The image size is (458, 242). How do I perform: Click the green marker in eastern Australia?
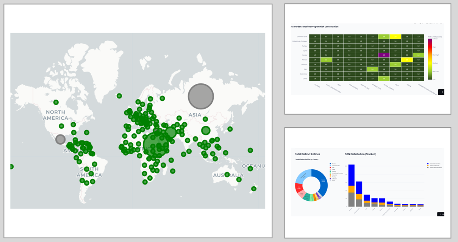coord(239,180)
